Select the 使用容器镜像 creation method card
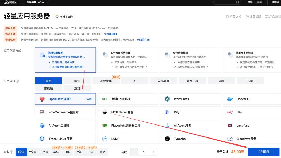The image size is (281, 158). [190, 60]
